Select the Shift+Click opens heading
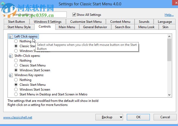The height and width of the screenshot is (126, 178). pyautogui.click(x=27, y=56)
